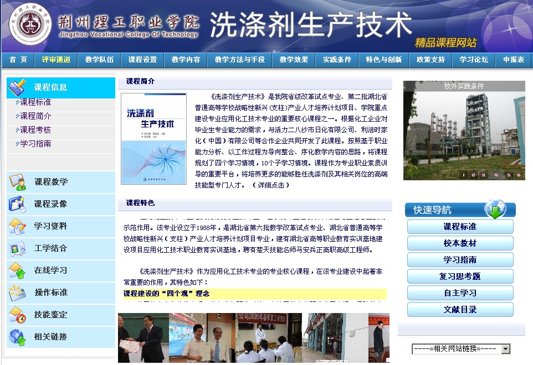Open the 首页 navigation tab
The width and height of the screenshot is (533, 365).
pos(18,60)
